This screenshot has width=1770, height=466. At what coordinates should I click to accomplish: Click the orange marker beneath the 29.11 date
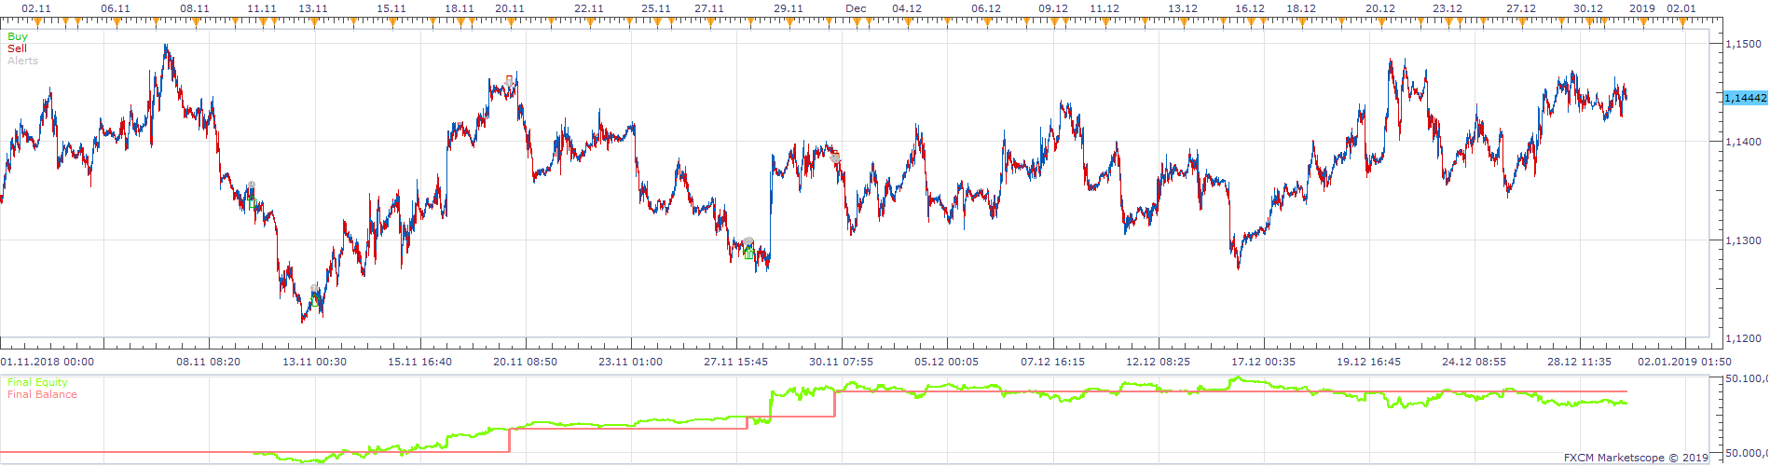788,21
